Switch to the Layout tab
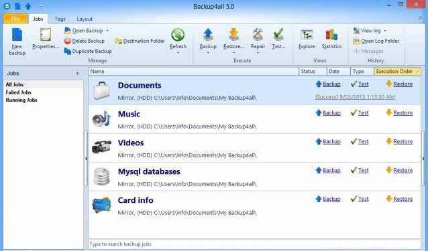This screenshot has height=251, width=428. pos(85,19)
